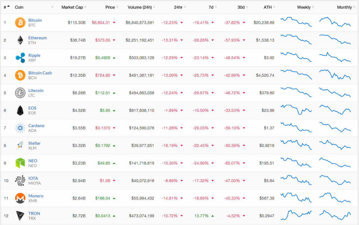Click EOS volume $617,636,110
This screenshot has height=225, width=359.
[142, 111]
